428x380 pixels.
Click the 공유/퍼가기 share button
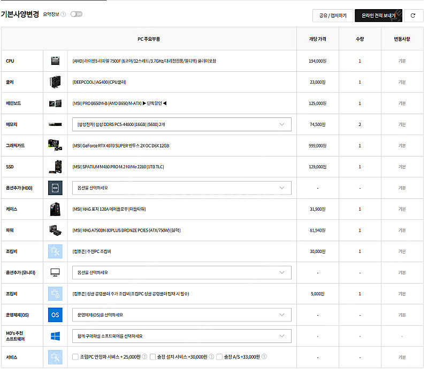click(x=333, y=16)
